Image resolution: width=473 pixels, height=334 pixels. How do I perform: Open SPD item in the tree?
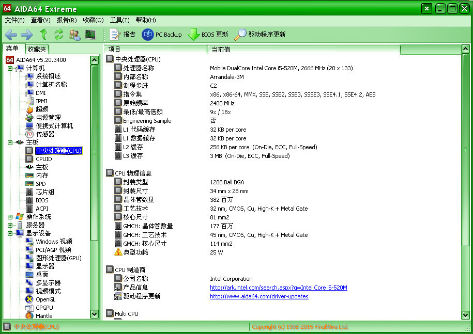tap(36, 184)
